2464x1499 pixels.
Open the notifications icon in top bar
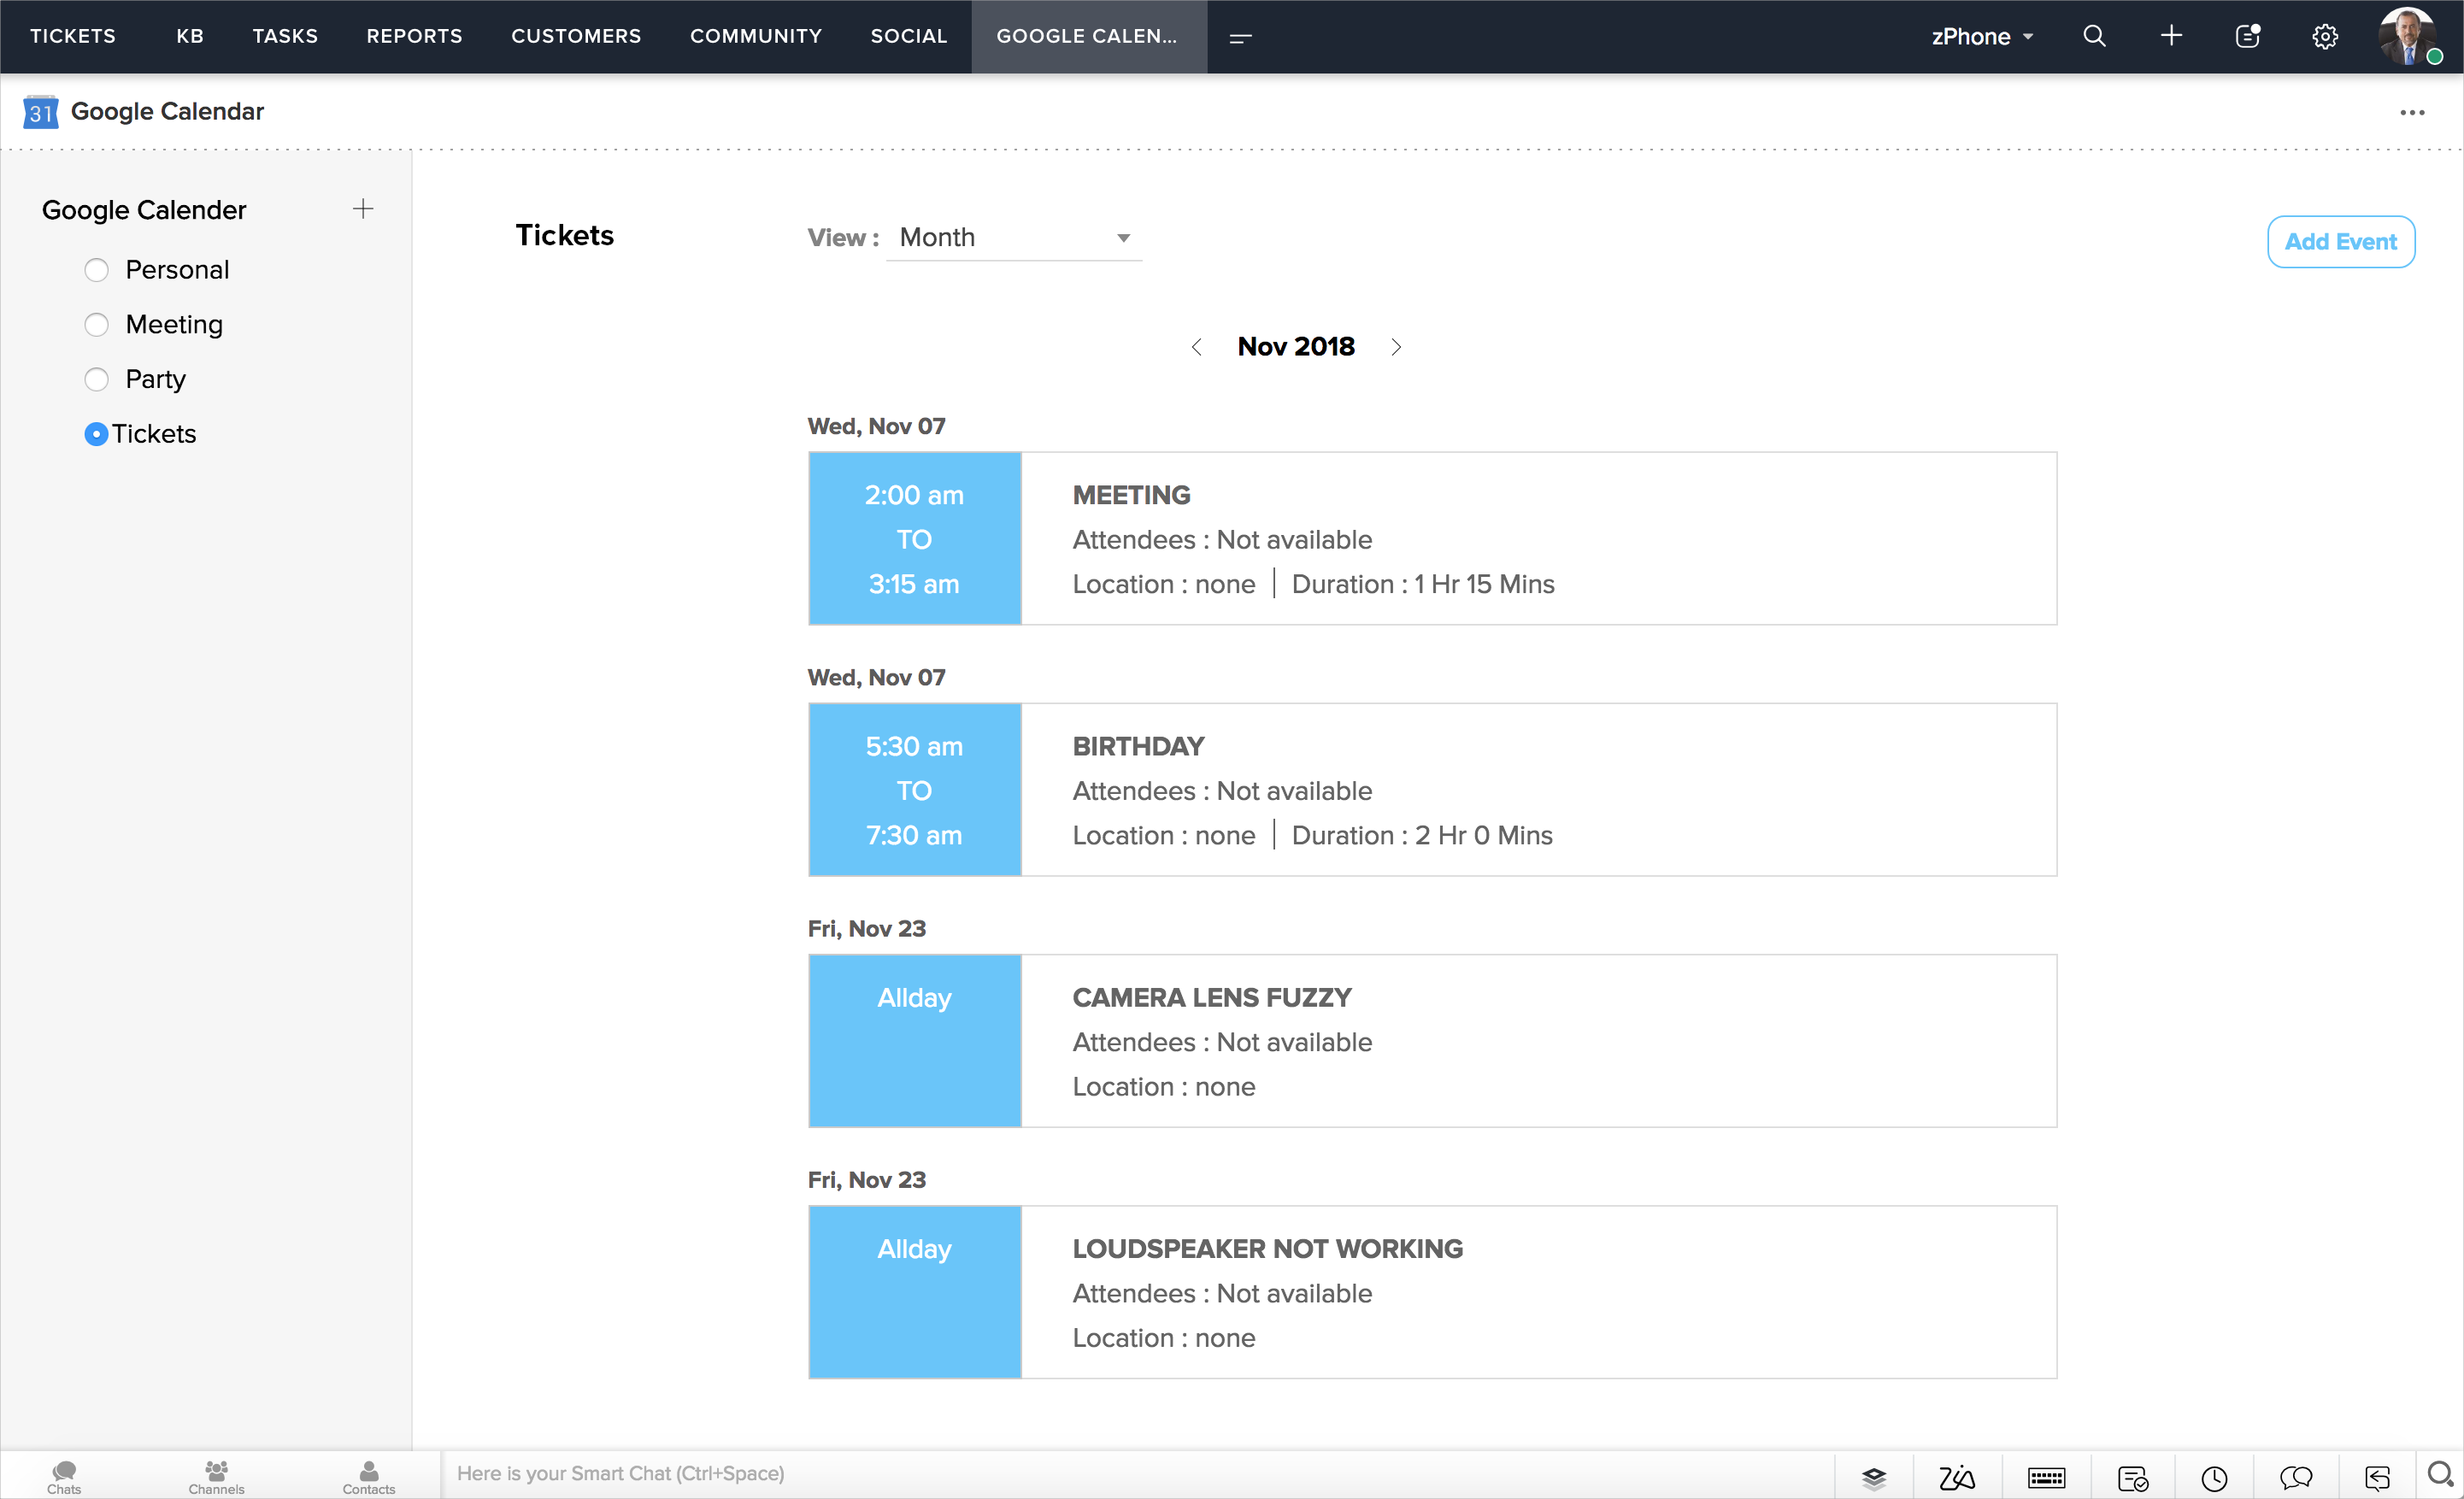coord(2247,36)
